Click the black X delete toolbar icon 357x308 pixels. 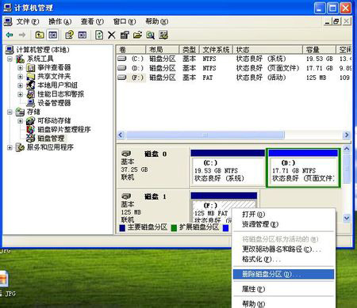(x=112, y=35)
